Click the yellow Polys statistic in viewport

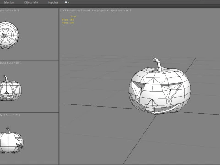pyautogui.click(x=68, y=20)
